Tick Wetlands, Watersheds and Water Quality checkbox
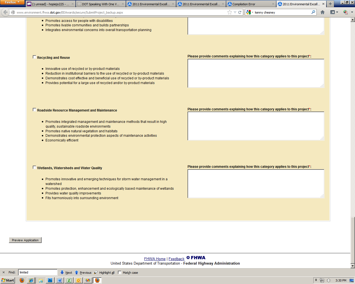This screenshot has width=355, height=284. point(34,167)
